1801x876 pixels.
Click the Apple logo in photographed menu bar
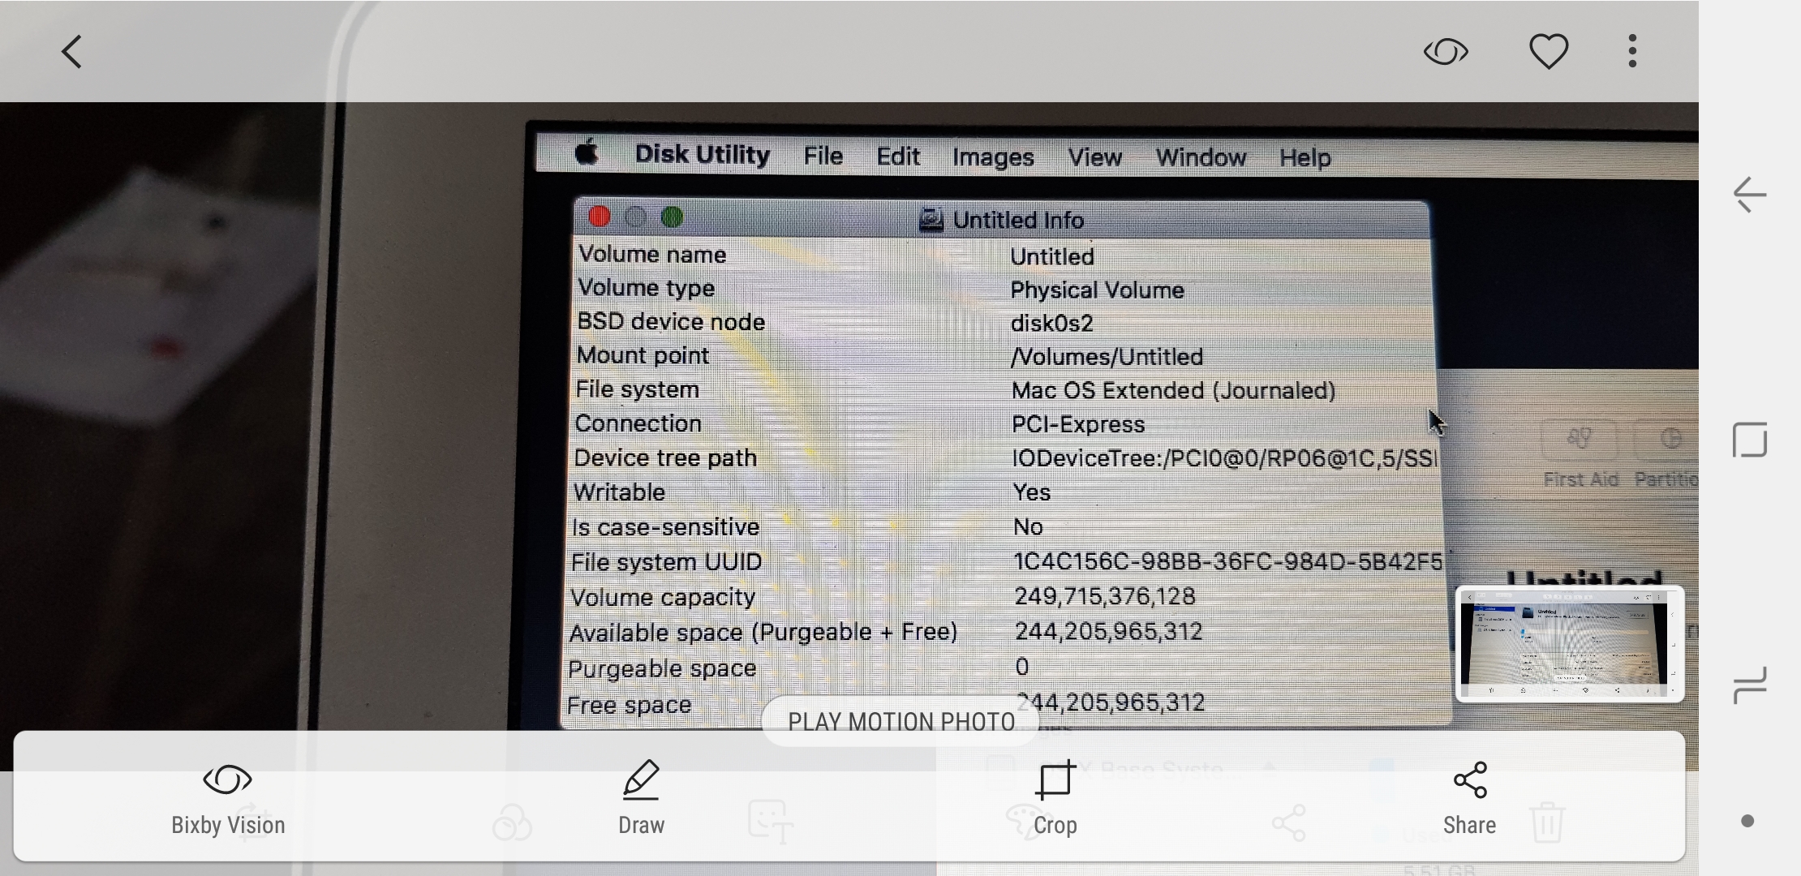pos(586,152)
